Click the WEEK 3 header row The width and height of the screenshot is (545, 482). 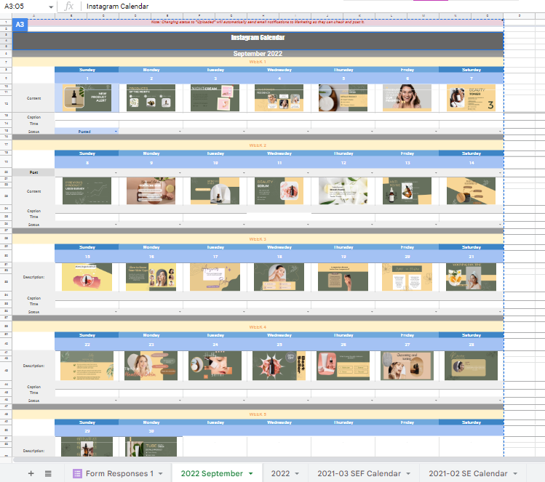point(258,239)
